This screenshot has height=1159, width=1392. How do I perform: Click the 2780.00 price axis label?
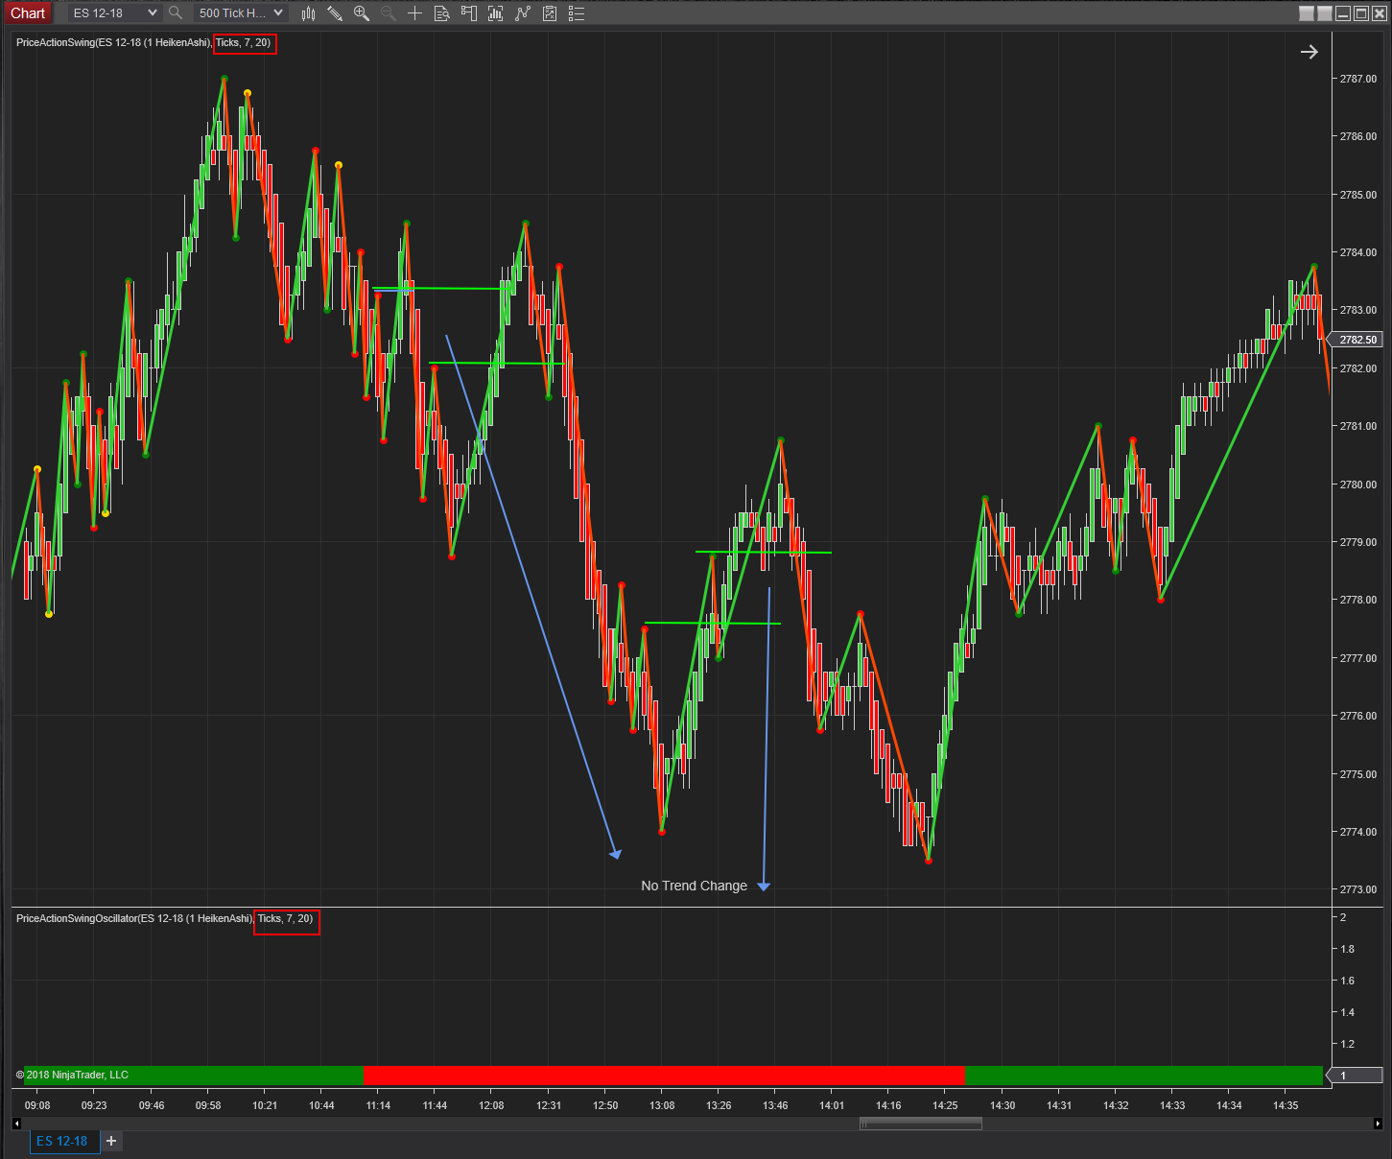1358,485
